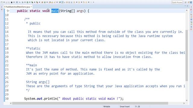Click the '* public' comment on line 12
This screenshot has height=108, width=193.
click(33, 23)
